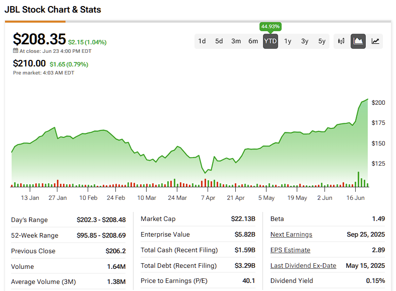Click the $2.15 (1.04%) change value
The height and width of the screenshot is (291, 396).
(x=87, y=42)
